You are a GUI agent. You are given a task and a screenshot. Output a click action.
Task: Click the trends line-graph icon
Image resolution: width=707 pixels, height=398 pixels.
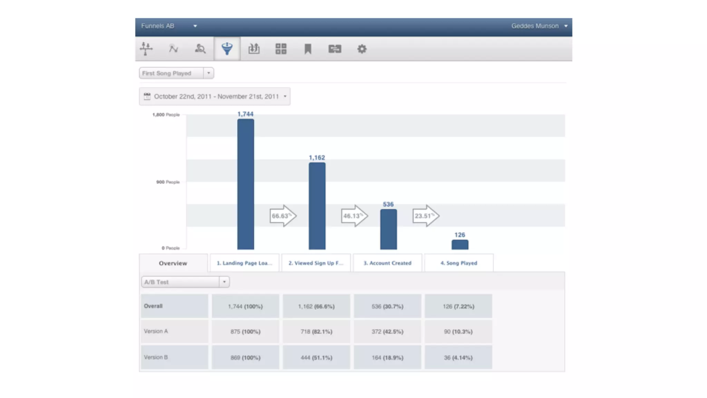coord(173,49)
